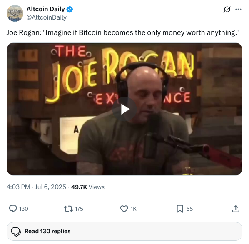This screenshot has width=249, height=244.
Task: Click the 130 replies count
Action: tap(24, 209)
